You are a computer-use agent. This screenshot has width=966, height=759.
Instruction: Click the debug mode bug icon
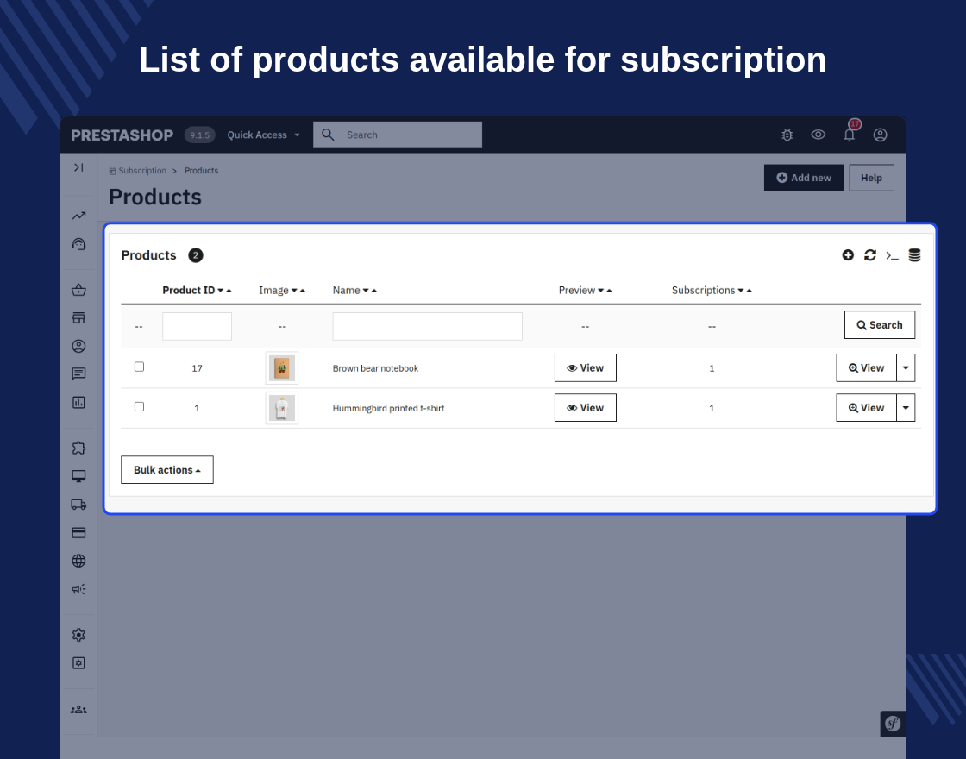tap(787, 135)
